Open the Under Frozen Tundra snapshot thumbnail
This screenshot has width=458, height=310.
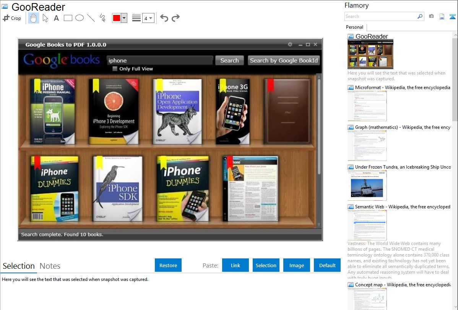(367, 185)
